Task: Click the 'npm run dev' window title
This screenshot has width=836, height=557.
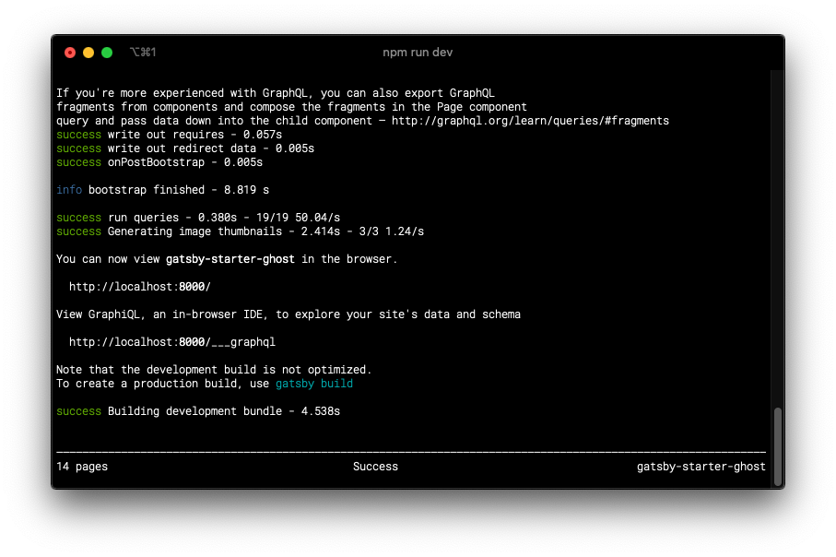Action: (418, 53)
